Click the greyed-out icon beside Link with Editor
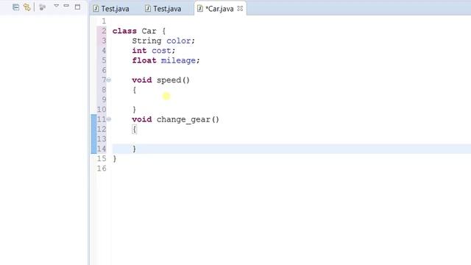The width and height of the screenshot is (471, 265). click(43, 7)
